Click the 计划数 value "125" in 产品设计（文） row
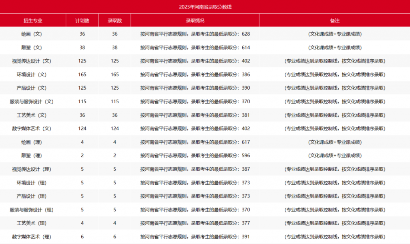410x244 pixels. [82, 88]
